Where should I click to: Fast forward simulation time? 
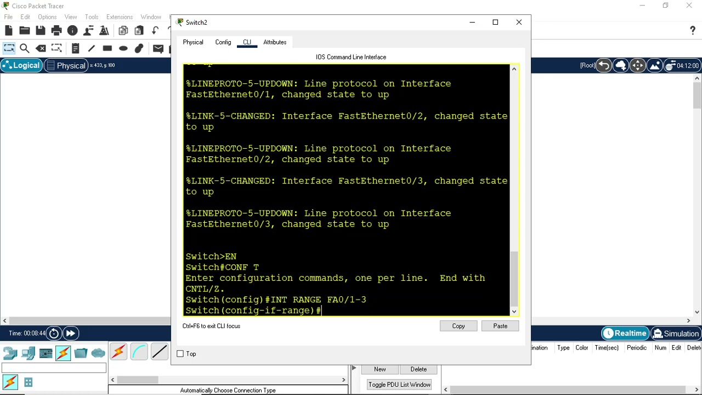point(71,334)
